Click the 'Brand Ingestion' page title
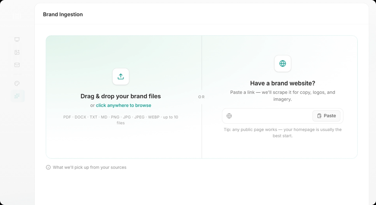The height and width of the screenshot is (205, 376). (63, 14)
